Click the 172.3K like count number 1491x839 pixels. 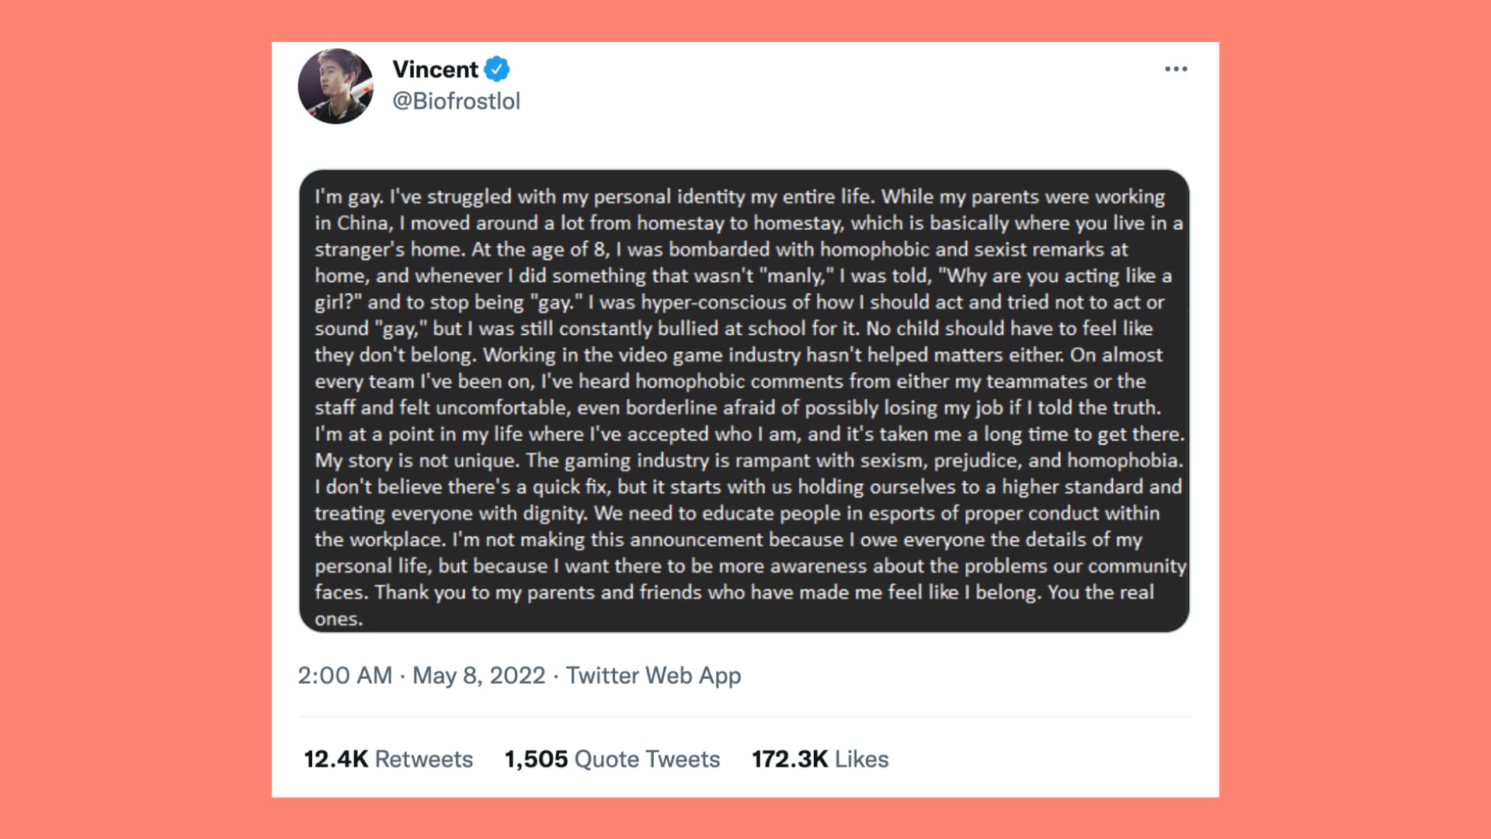pos(790,759)
